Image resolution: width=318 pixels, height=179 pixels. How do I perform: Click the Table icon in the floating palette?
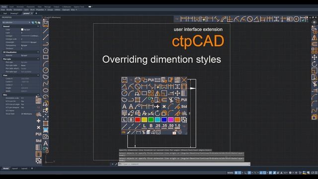[124, 113]
